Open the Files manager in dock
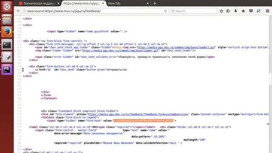This screenshot has width=272, height=153. (x=7, y=19)
